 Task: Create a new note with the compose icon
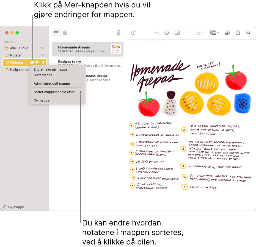pyautogui.click(x=133, y=33)
